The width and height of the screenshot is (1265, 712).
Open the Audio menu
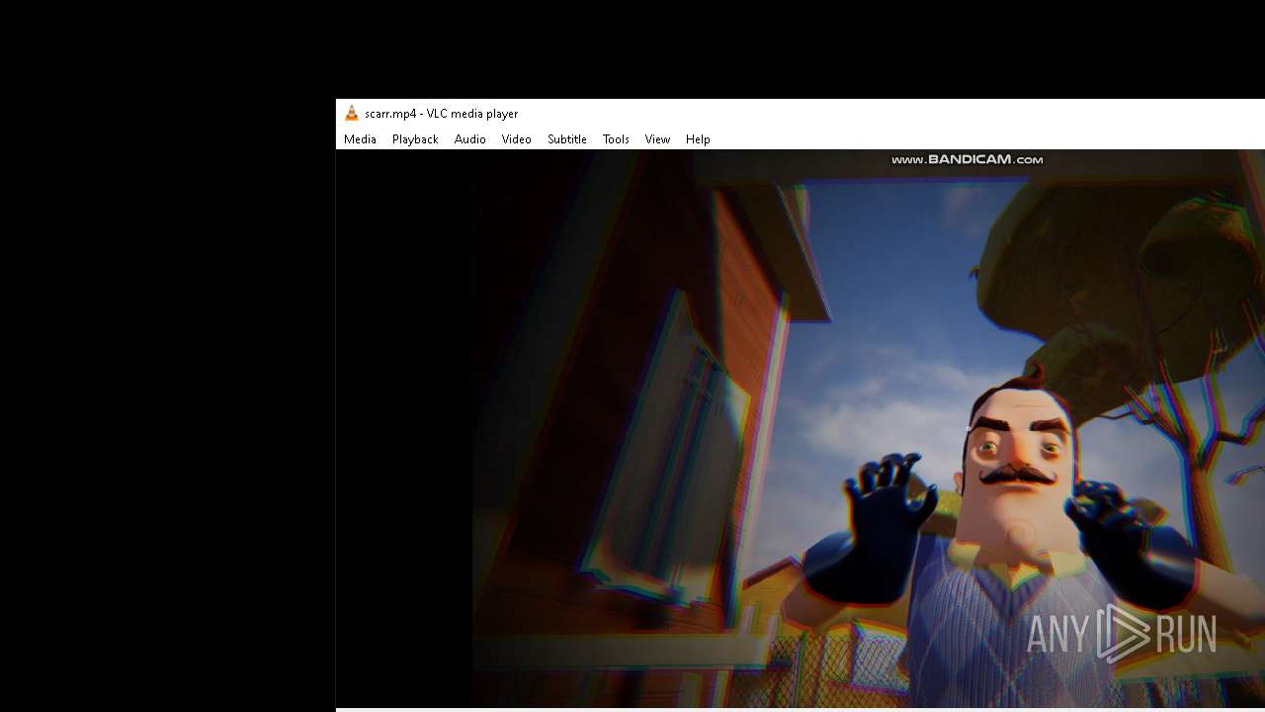click(x=470, y=139)
